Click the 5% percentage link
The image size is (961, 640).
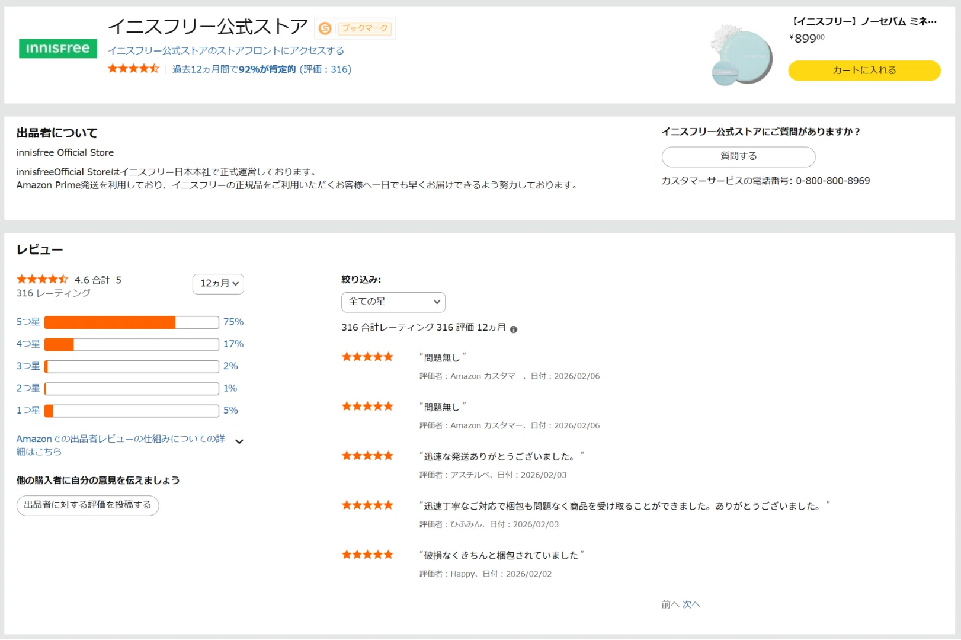[230, 410]
